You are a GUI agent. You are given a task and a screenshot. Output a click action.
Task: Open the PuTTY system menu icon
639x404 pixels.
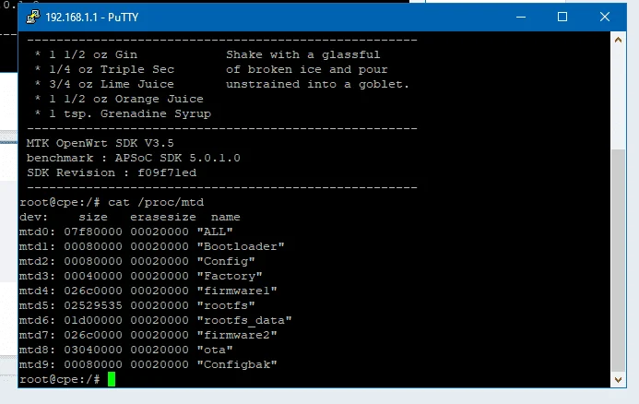click(33, 18)
